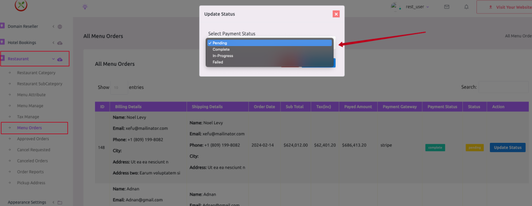Click Visit Your Website button
The width and height of the screenshot is (532, 206).
[504, 7]
